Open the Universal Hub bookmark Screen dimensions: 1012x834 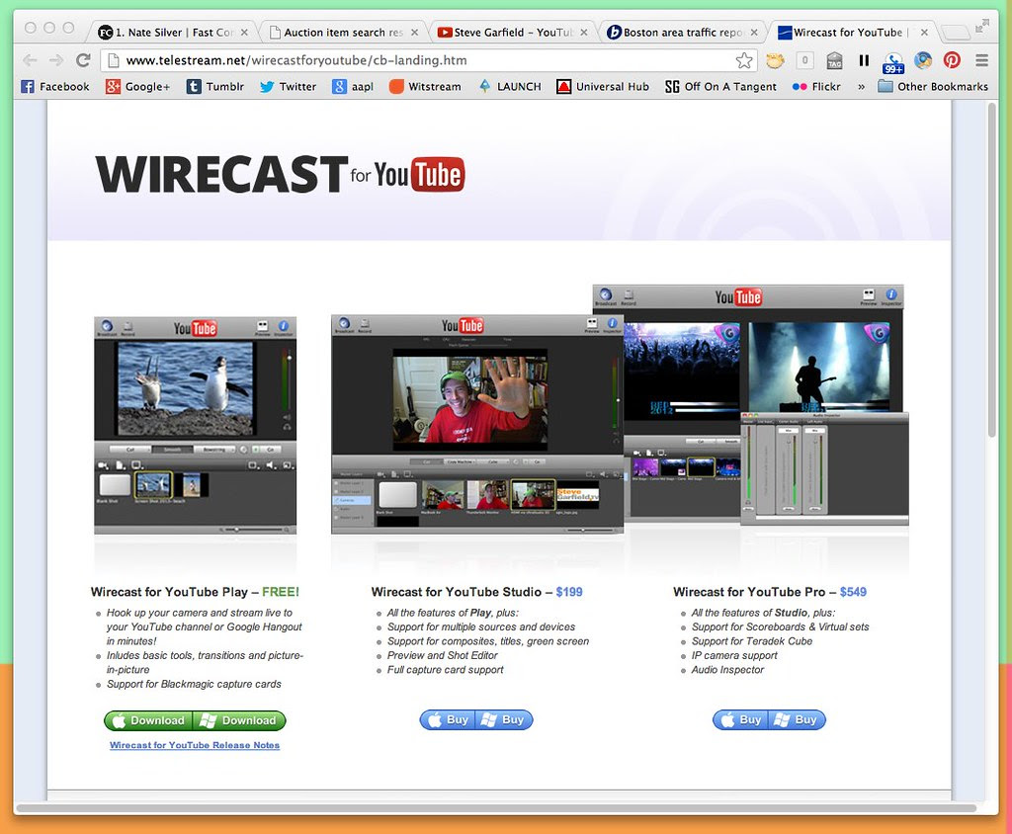pos(603,87)
